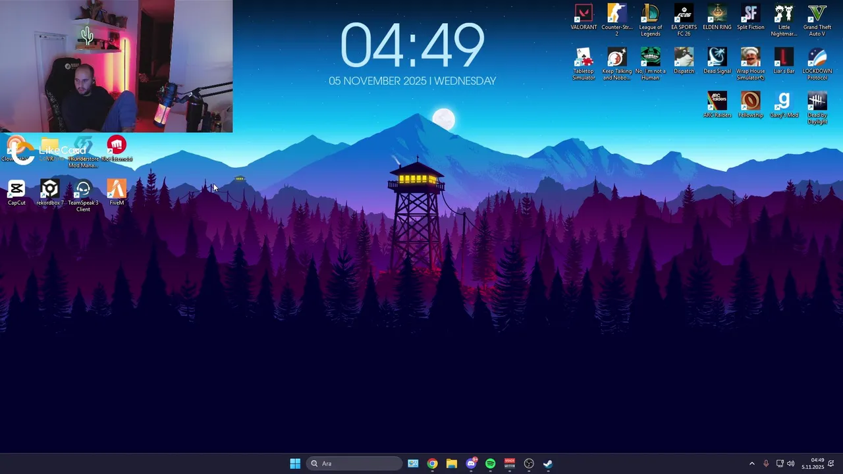This screenshot has width=843, height=474.
Task: Click the FiveM desktop shortcut
Action: pos(117,193)
